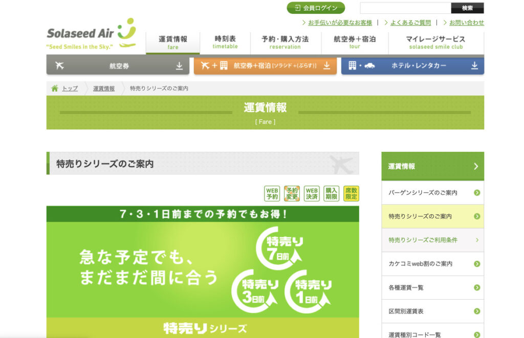Open 区間別運賃表 sidebar item
Viewport: 524px width, 338px height.
coord(433,311)
